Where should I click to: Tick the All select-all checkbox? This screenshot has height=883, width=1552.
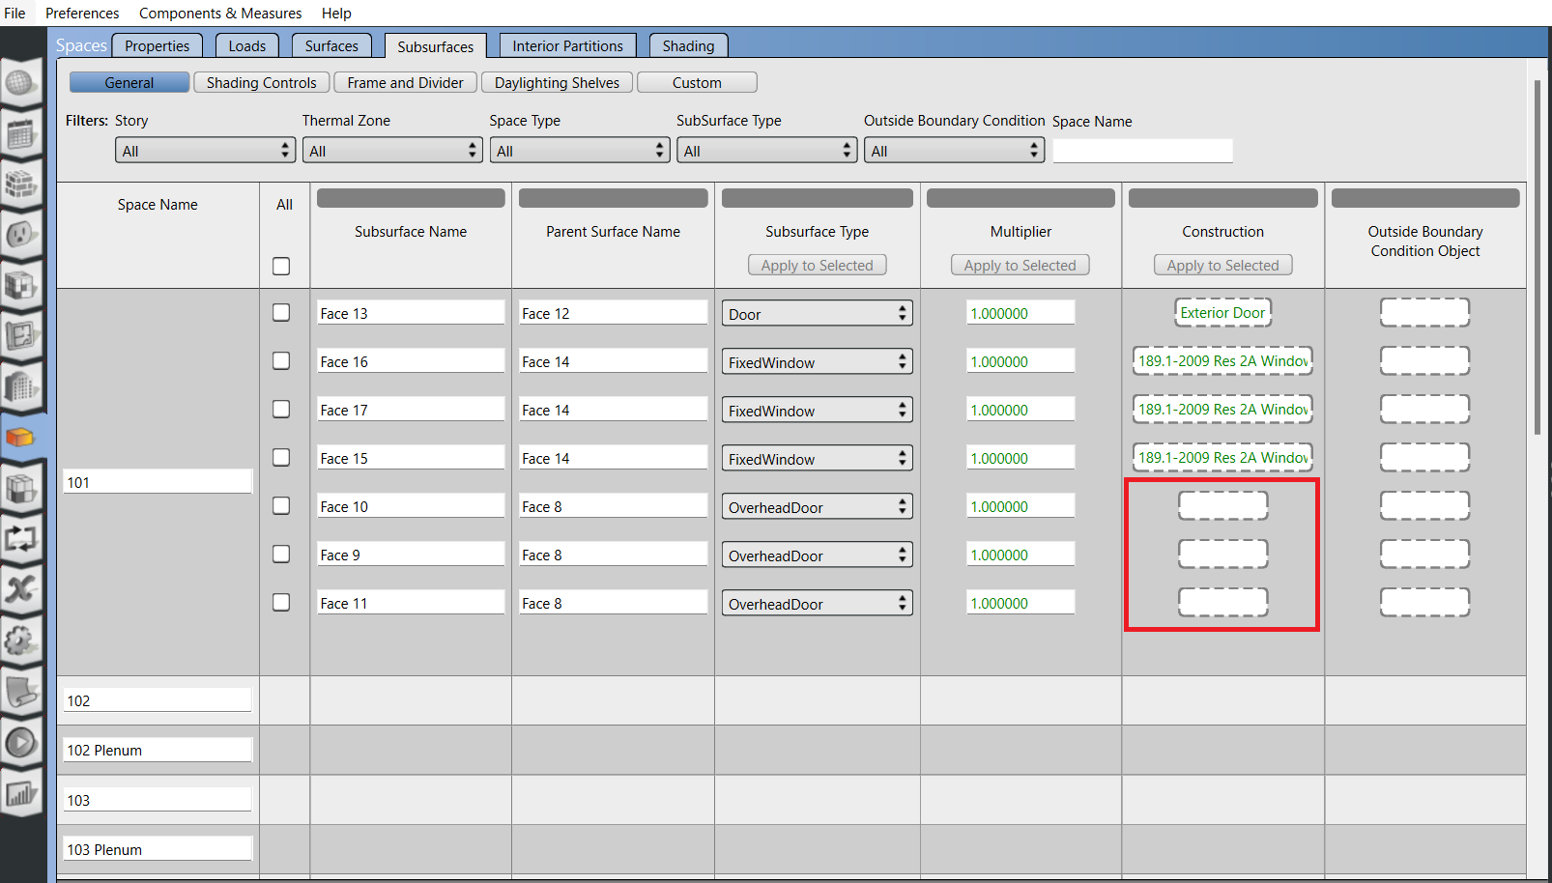(x=281, y=266)
